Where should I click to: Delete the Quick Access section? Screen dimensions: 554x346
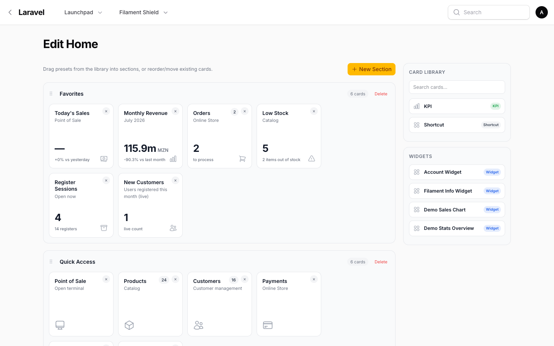(381, 262)
